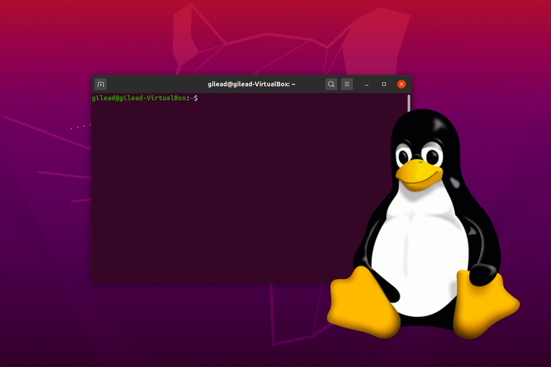Image resolution: width=551 pixels, height=367 pixels.
Task: Click the search magnifier icon
Action: pyautogui.click(x=331, y=84)
